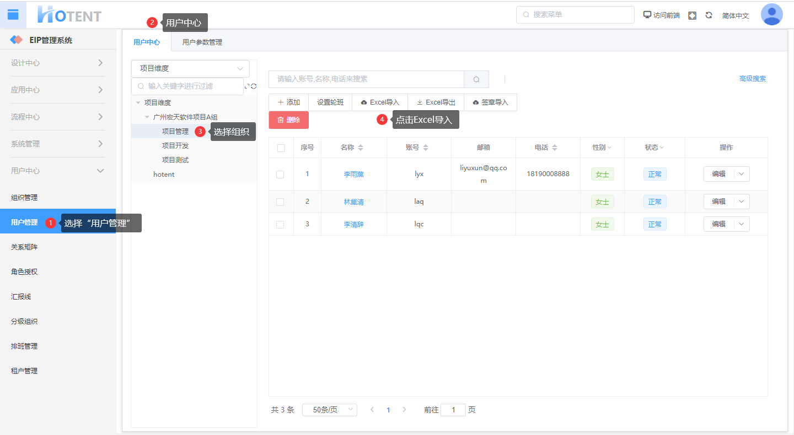Expand the 设计中心 sidebar menu
This screenshot has width=794, height=435.
(57, 63)
